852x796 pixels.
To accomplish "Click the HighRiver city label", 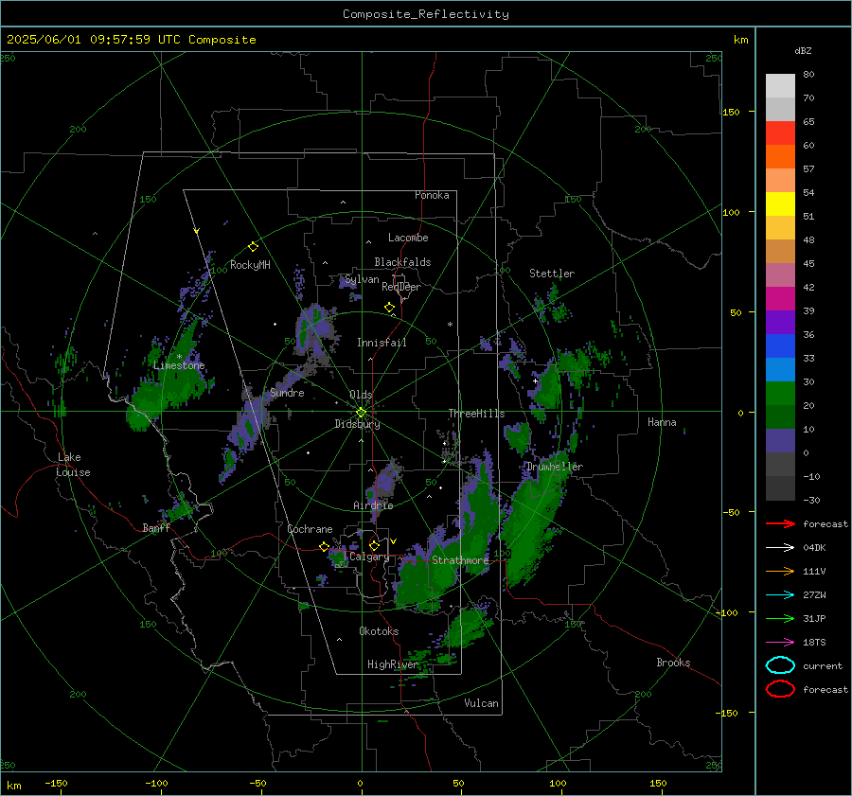I will click(392, 664).
